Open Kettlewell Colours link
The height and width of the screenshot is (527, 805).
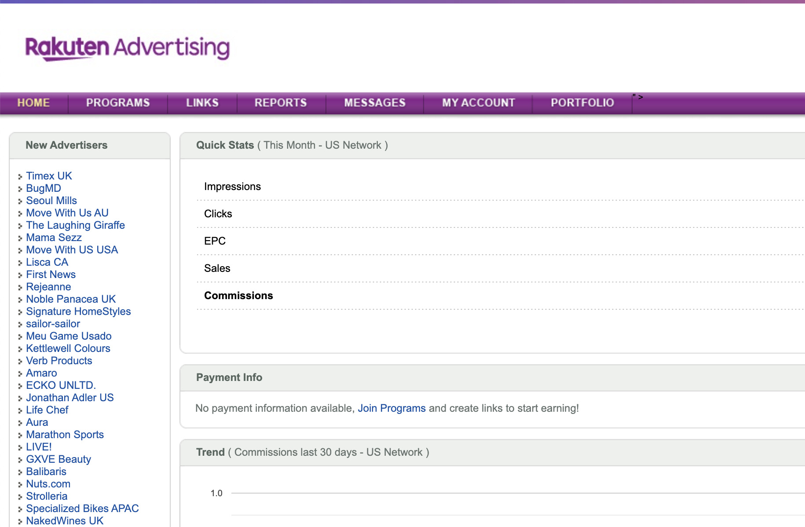coord(68,348)
